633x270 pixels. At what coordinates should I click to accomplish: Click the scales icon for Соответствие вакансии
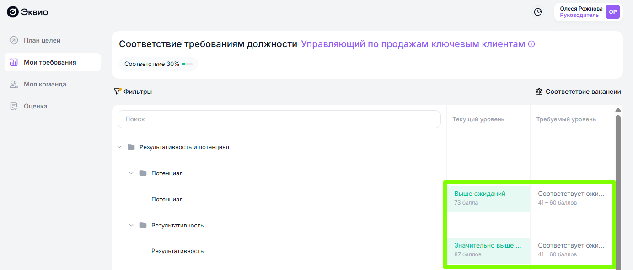coord(539,92)
